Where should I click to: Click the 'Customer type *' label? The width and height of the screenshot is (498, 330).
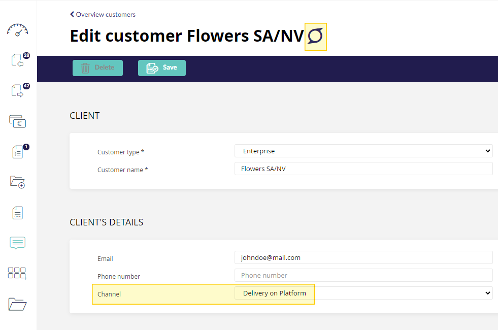click(x=121, y=152)
